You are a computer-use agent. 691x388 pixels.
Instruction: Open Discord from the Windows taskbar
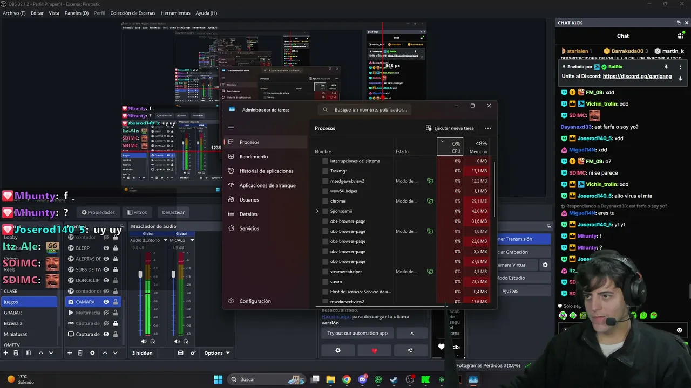362,379
